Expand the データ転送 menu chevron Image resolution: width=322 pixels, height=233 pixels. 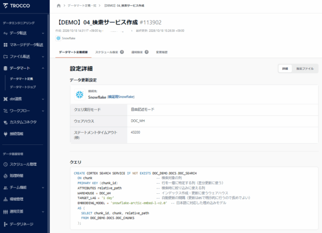43,33
